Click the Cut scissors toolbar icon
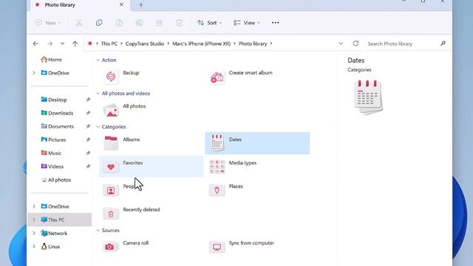This screenshot has height=266, width=473. [79, 23]
